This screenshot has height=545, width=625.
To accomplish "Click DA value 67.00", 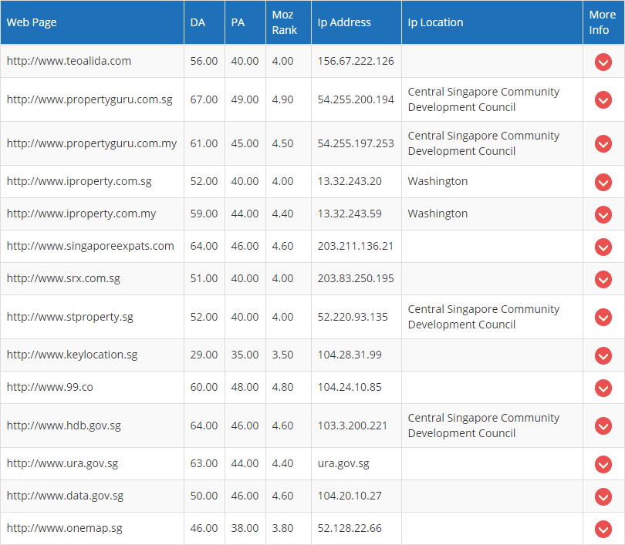I will [204, 99].
